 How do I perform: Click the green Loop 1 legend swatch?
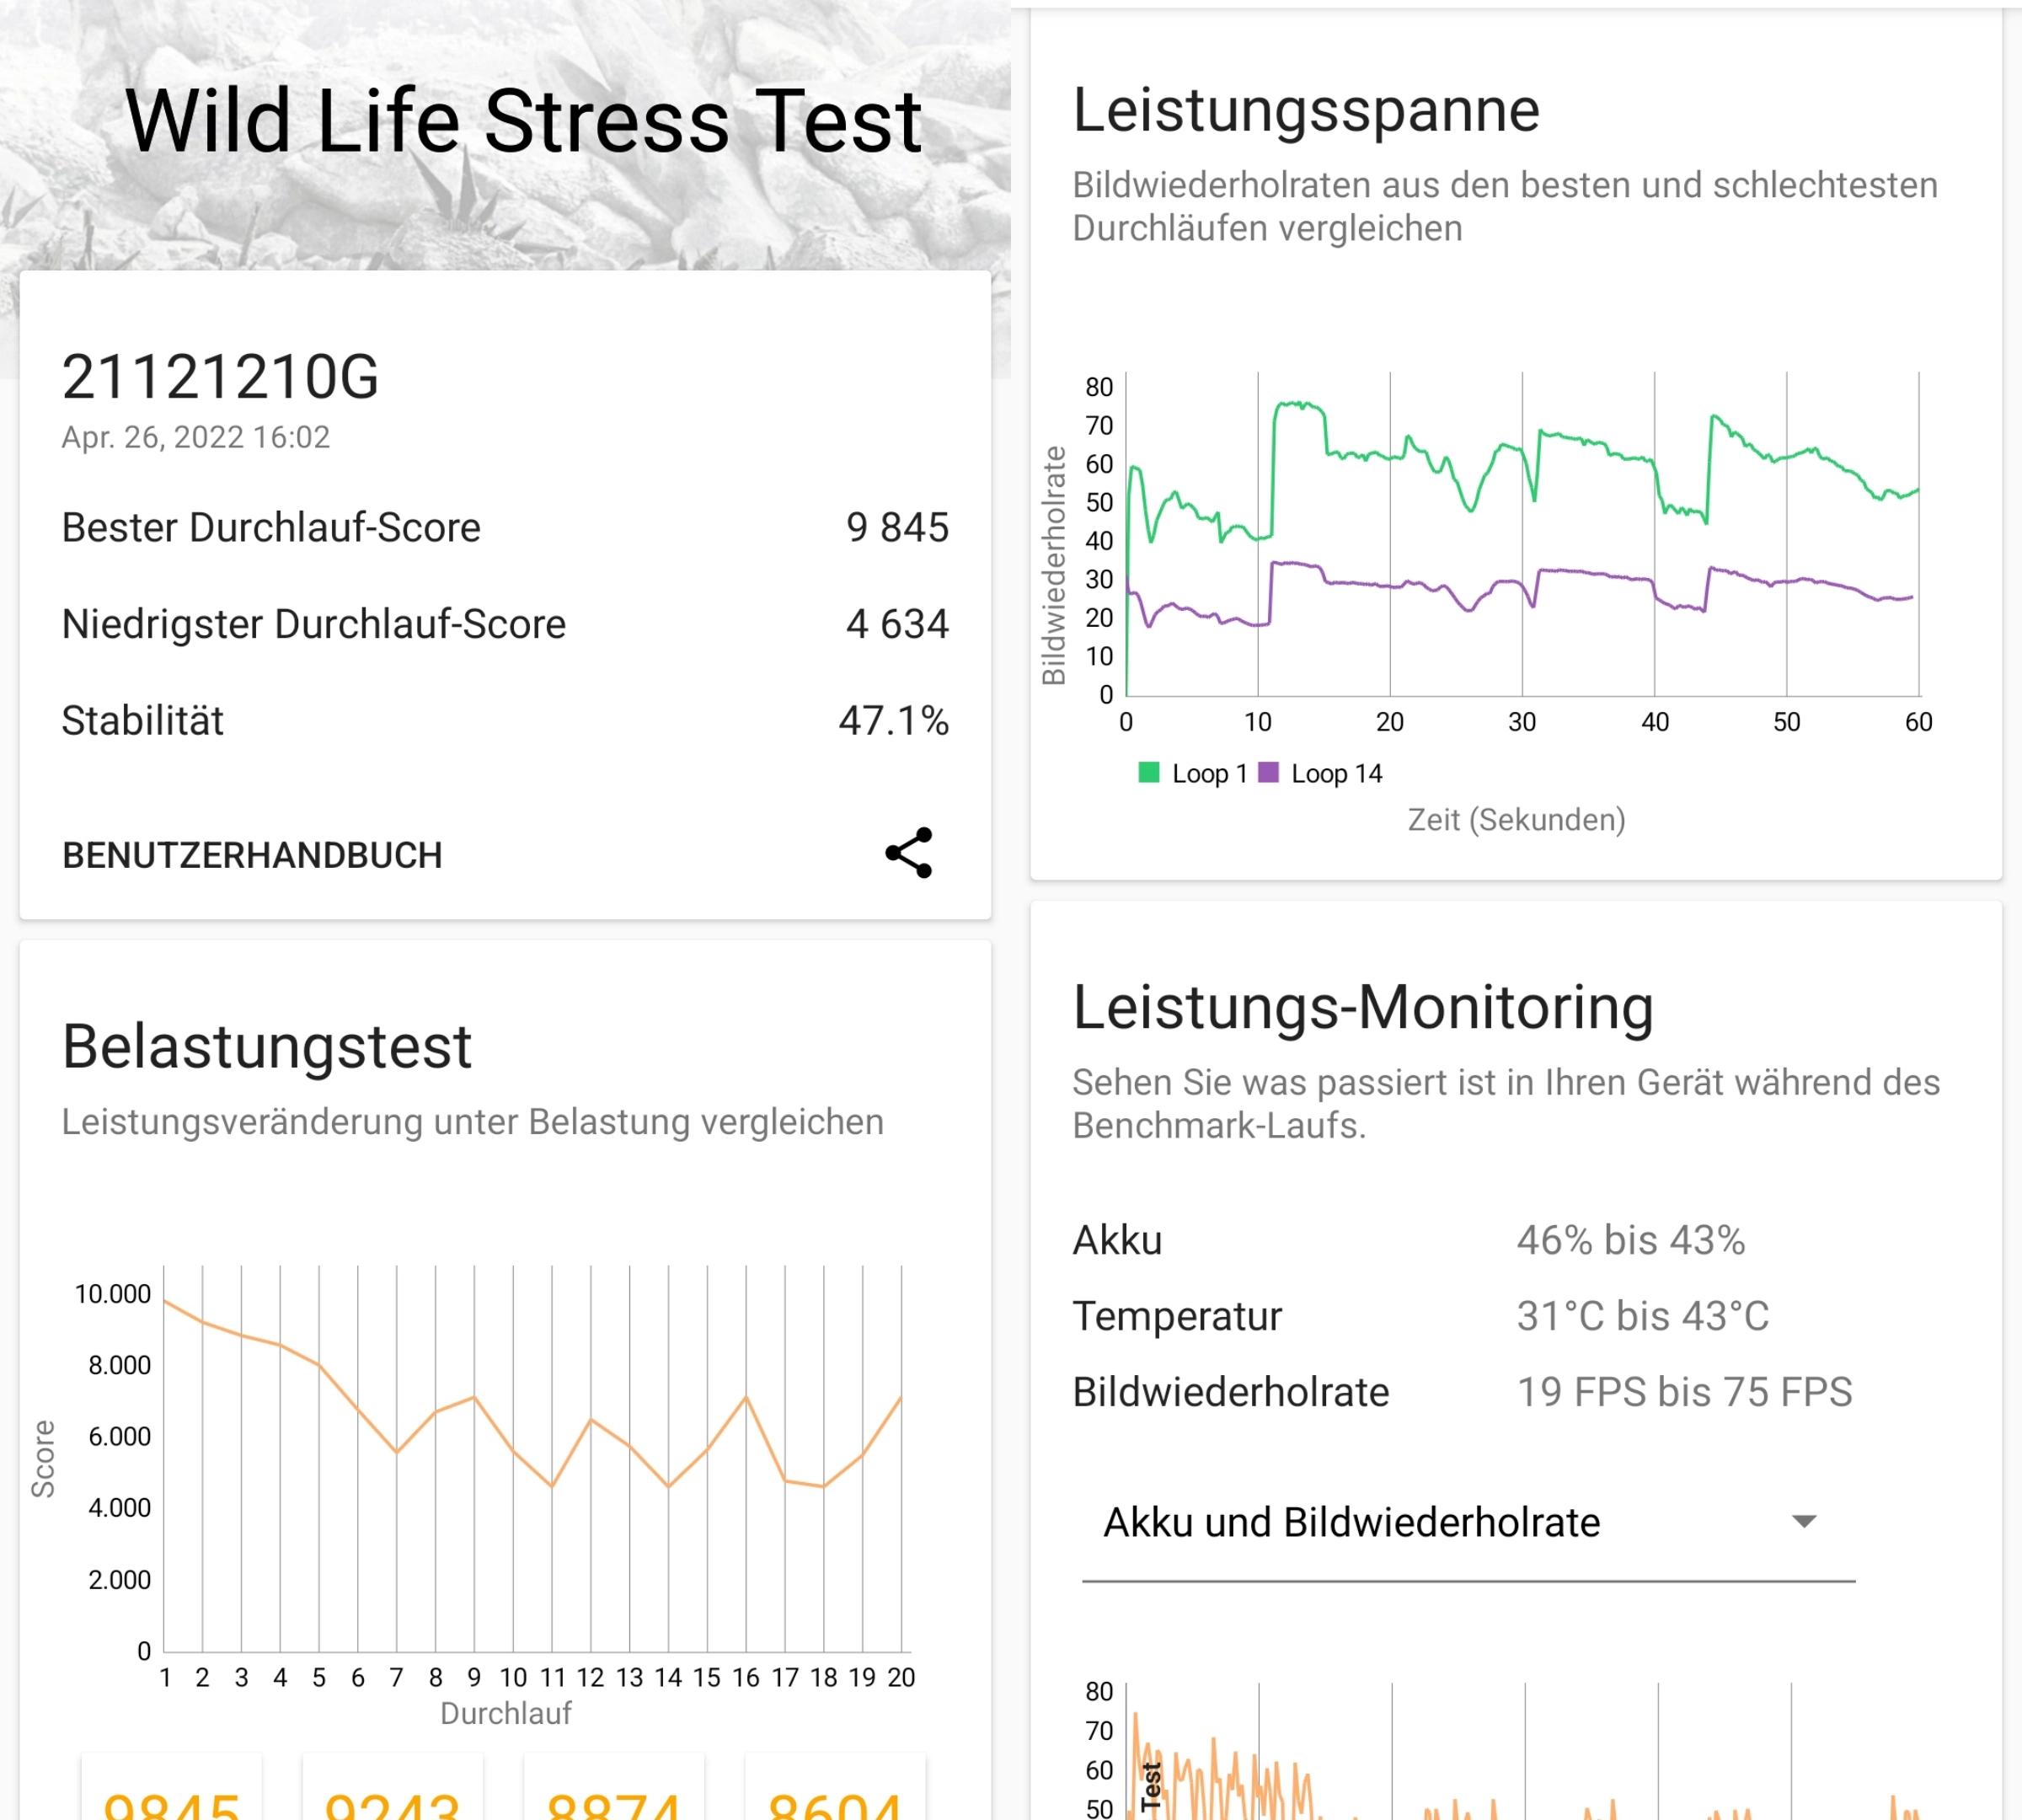coord(1148,772)
